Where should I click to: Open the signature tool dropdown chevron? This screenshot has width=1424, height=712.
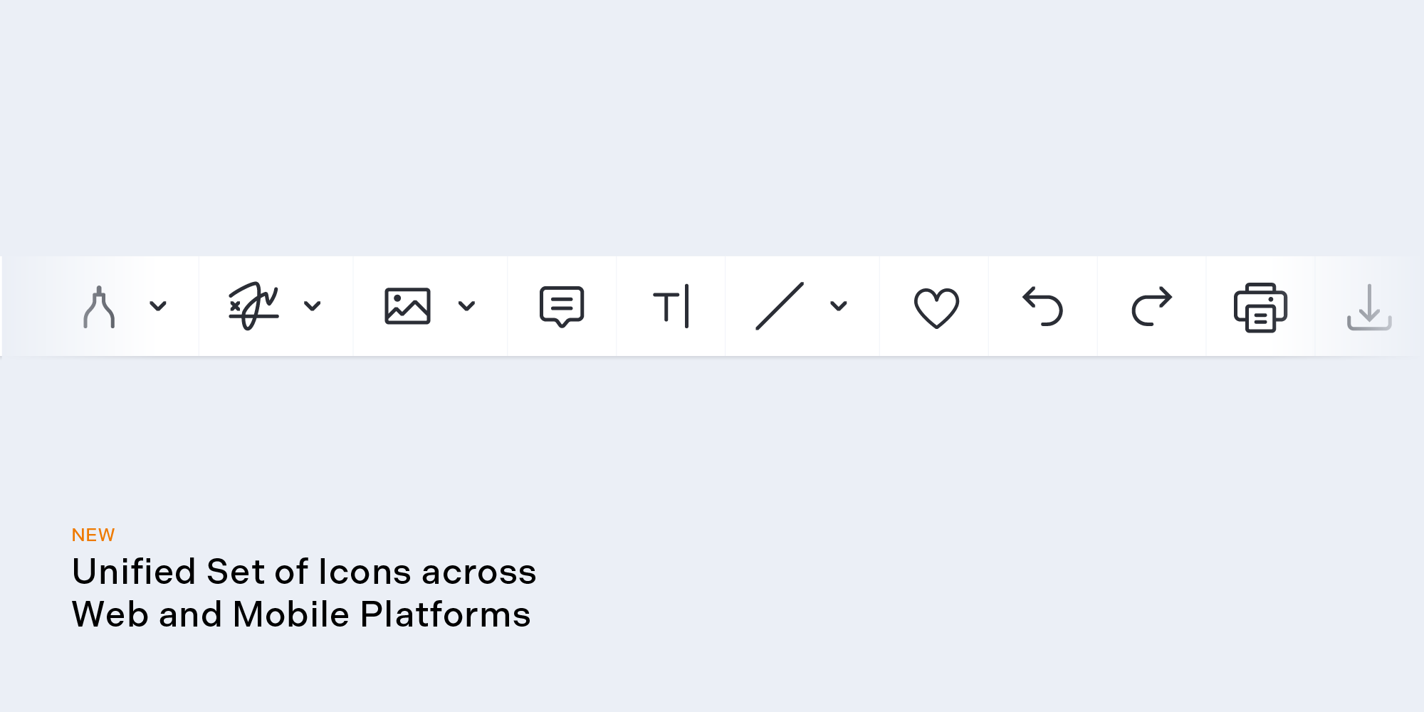(x=313, y=306)
